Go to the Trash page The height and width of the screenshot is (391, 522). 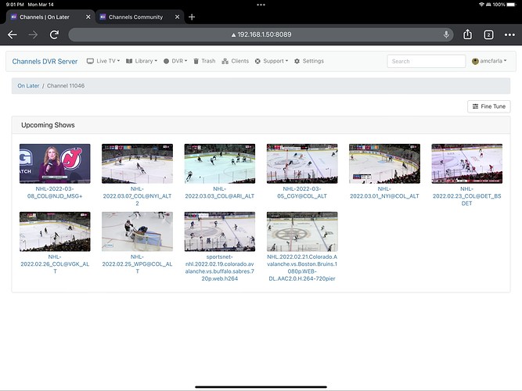point(204,61)
